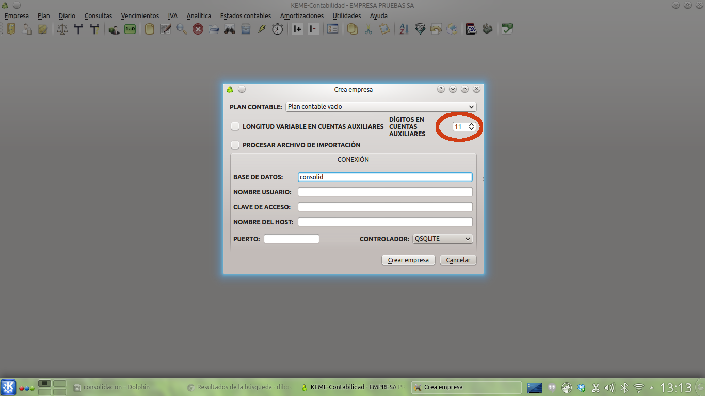Click the clipboard paste toolbar icon
This screenshot has width=705, height=396.
[384, 29]
